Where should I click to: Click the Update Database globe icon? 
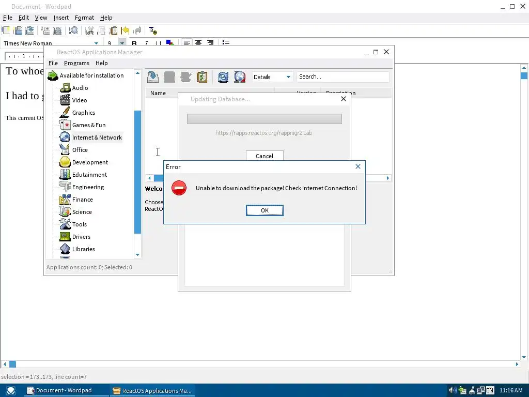point(240,77)
